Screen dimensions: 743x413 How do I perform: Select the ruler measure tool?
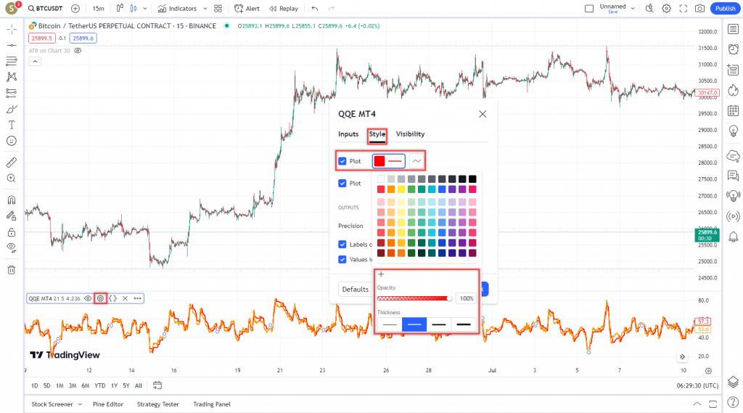[12, 163]
